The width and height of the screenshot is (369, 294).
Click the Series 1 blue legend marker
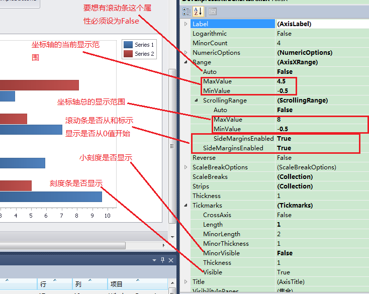[x=128, y=45]
